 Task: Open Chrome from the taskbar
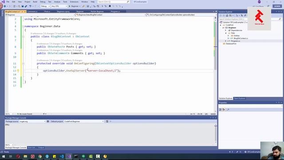pyautogui.click(x=40, y=156)
